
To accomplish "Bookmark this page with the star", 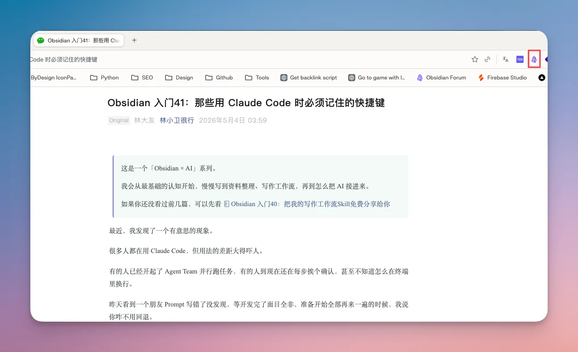I will click(475, 59).
